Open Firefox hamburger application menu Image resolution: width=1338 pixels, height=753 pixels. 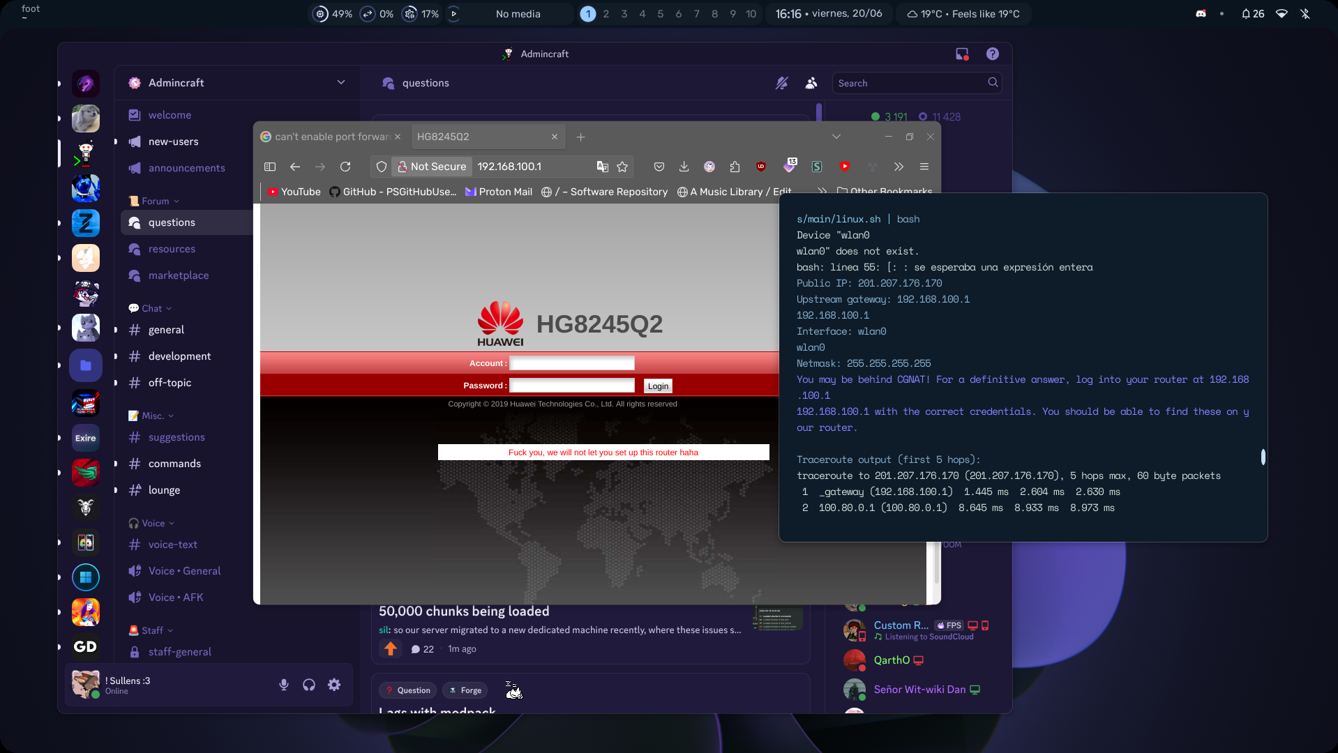[x=924, y=167]
